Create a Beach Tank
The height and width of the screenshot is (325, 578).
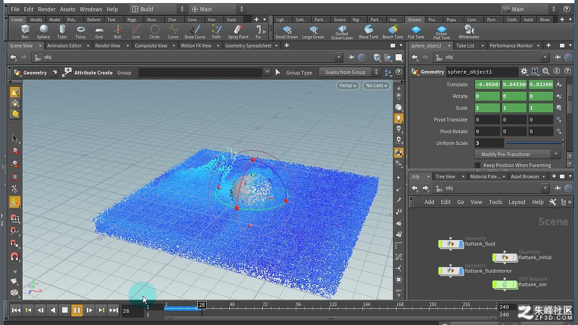[392, 32]
